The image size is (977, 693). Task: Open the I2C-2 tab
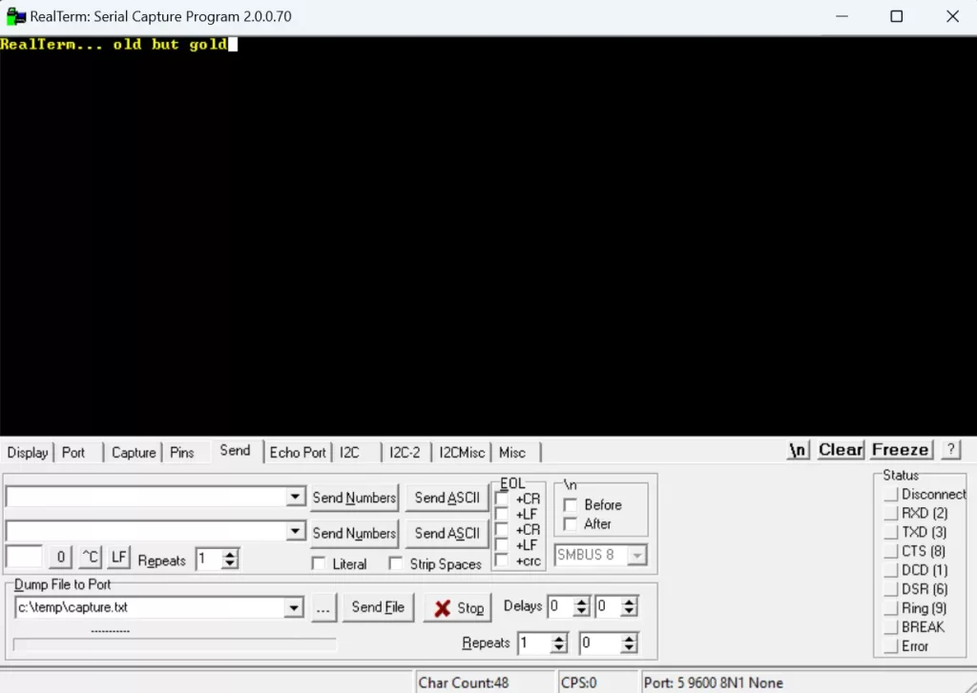click(x=405, y=453)
